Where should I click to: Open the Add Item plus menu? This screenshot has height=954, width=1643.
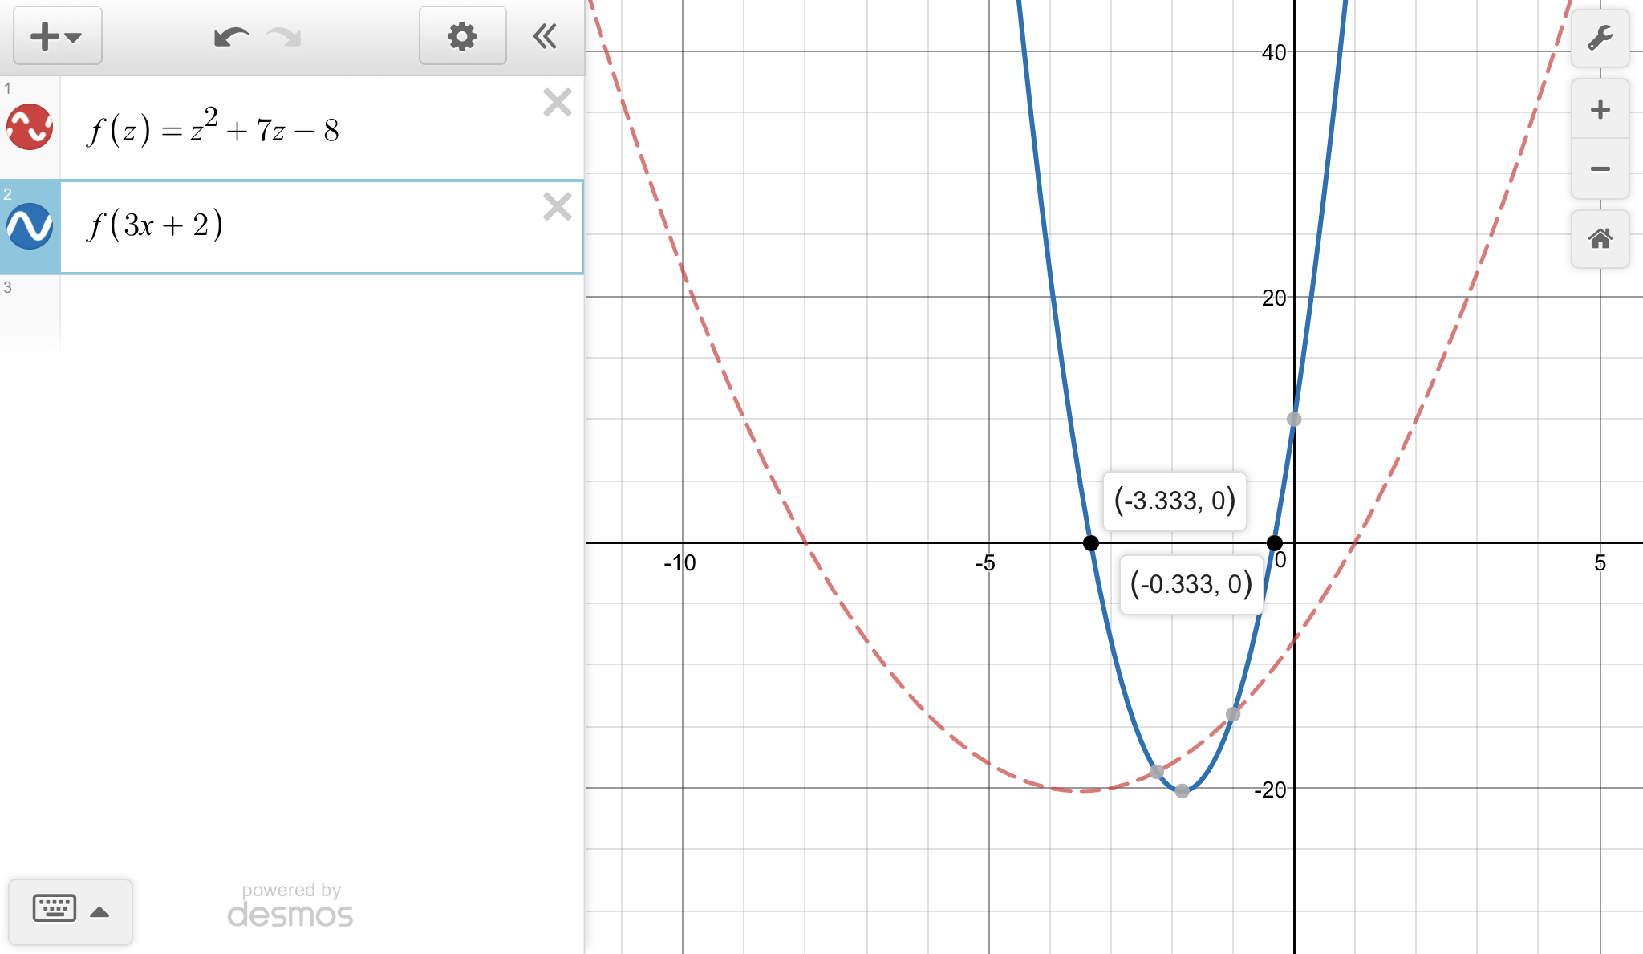pyautogui.click(x=57, y=36)
